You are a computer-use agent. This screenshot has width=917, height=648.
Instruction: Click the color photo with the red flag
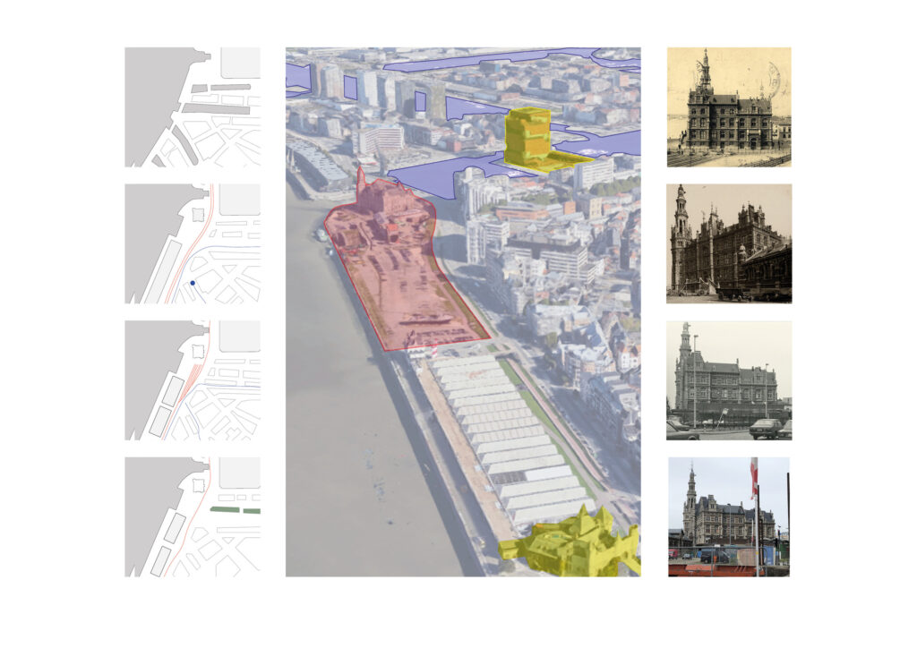tap(729, 517)
